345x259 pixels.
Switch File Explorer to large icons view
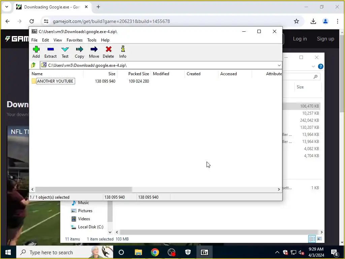click(319, 239)
